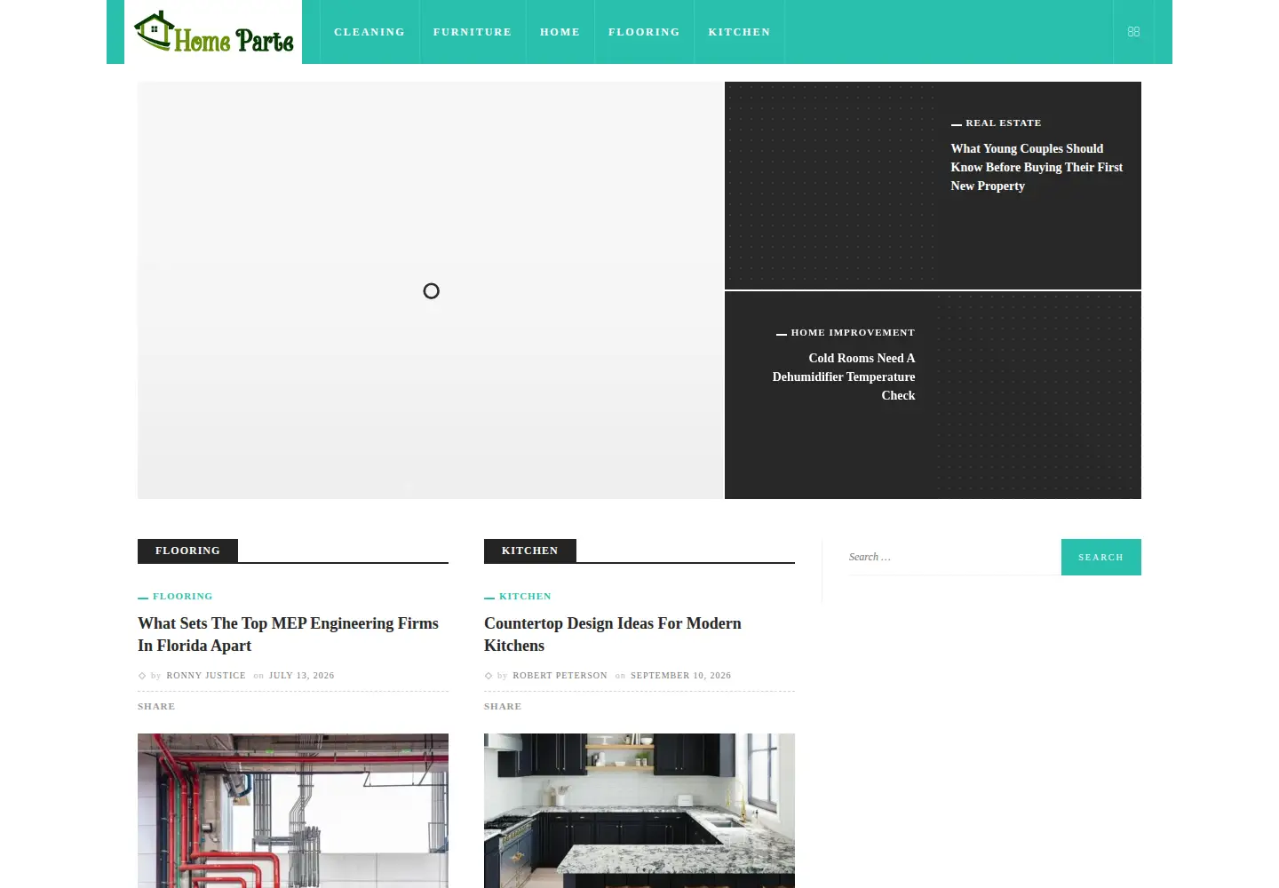The height and width of the screenshot is (888, 1279).
Task: Select the Kitchen section heading tab
Action: (x=530, y=551)
